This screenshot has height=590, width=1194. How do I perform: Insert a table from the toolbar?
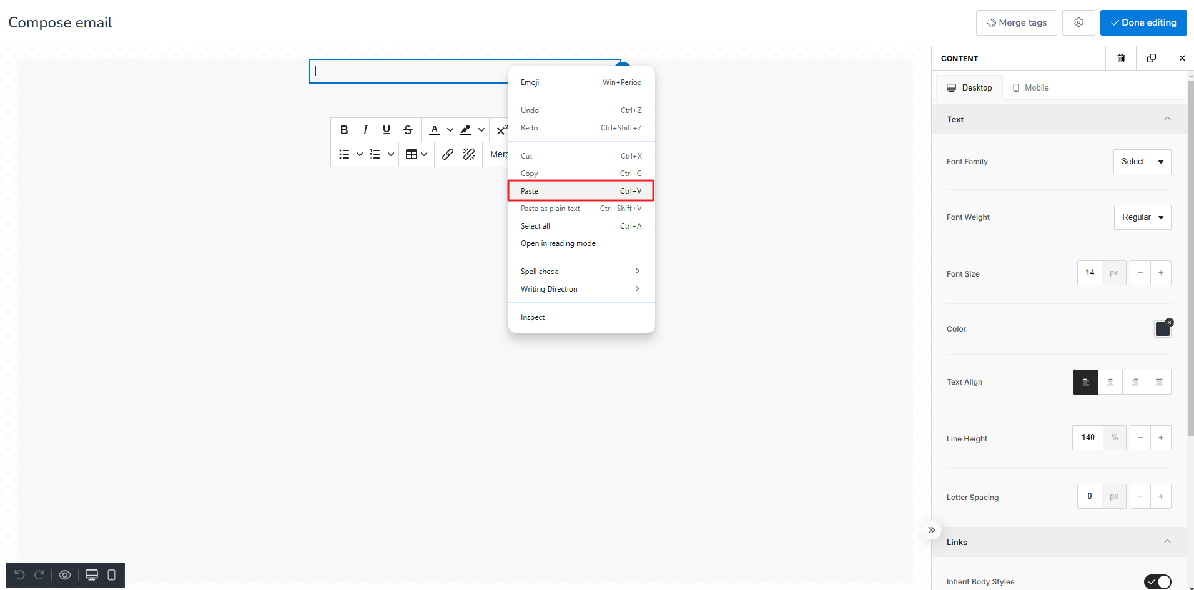[413, 154]
